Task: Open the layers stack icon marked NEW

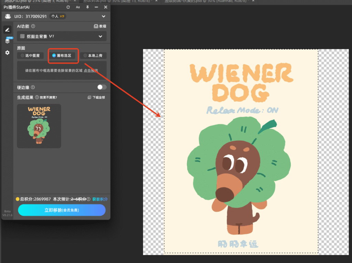Action: (x=7, y=41)
